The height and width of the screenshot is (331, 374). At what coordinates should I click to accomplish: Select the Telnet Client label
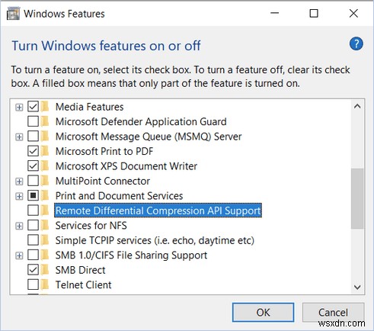83,284
